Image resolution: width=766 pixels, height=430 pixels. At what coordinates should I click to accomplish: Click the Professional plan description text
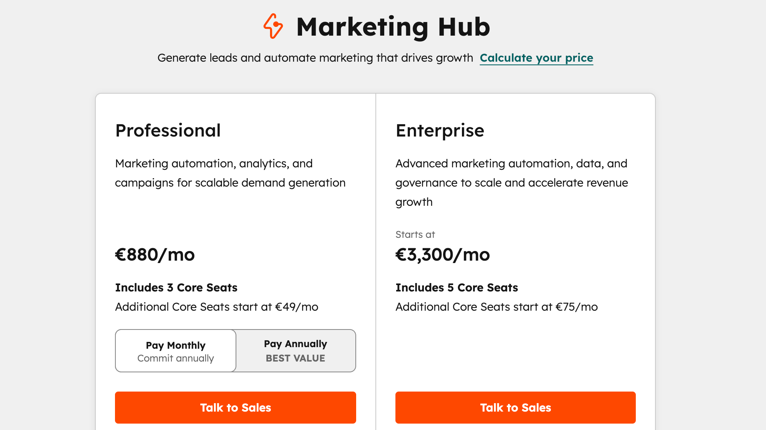click(x=230, y=173)
